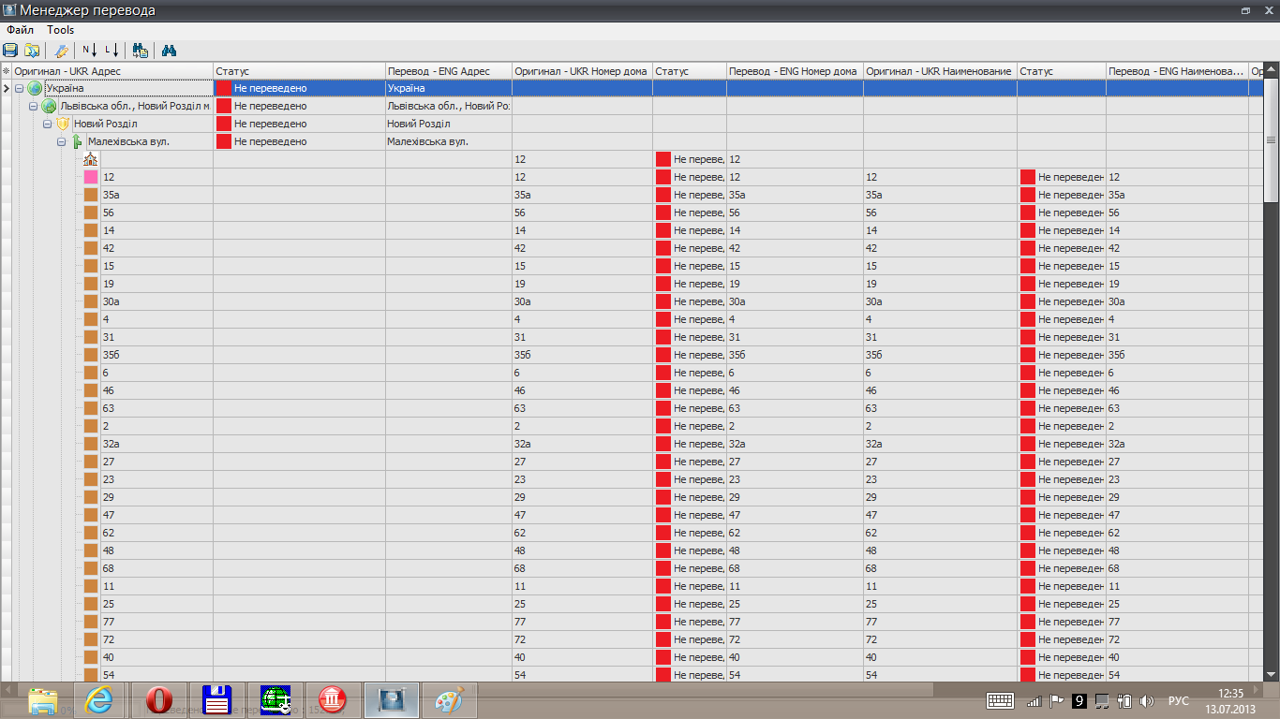This screenshot has height=719, width=1280.
Task: Click the pencil edit toolbar icon
Action: 62,51
